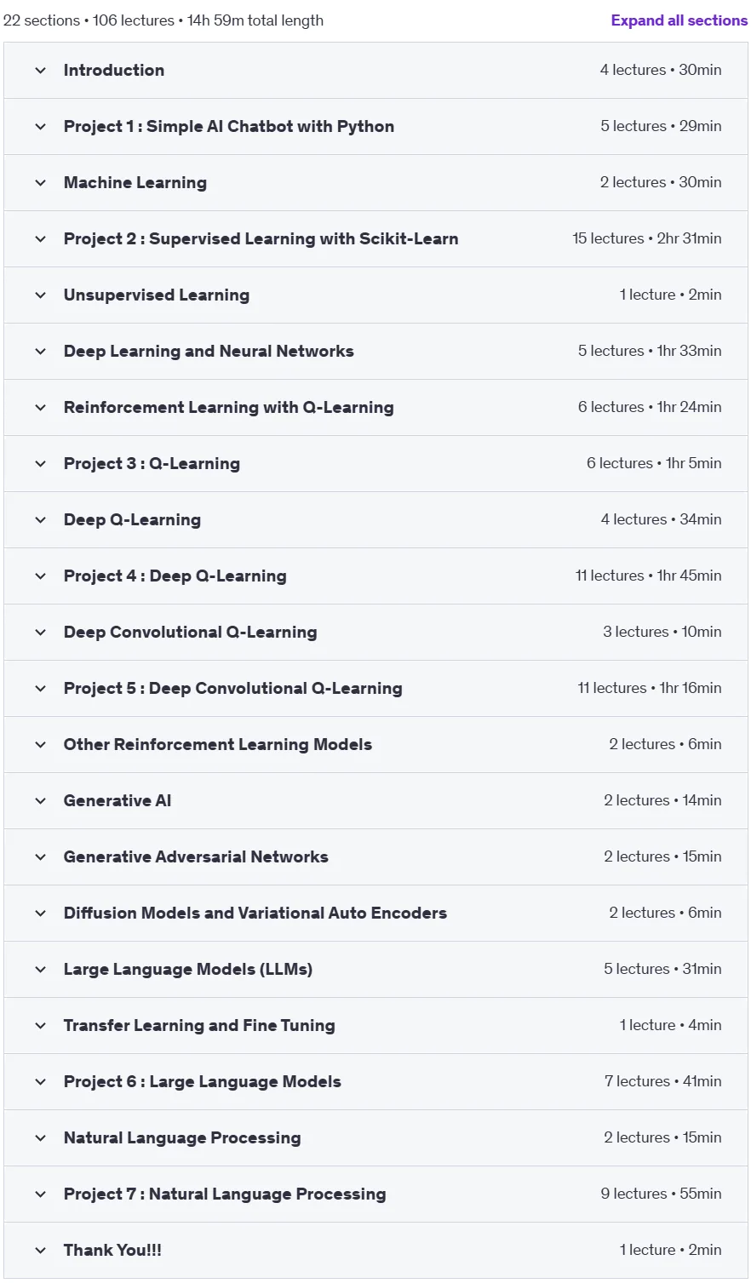Click Project 5 Deep Convolutional Q-Learning heading
This screenshot has width=751, height=1283.
(232, 689)
